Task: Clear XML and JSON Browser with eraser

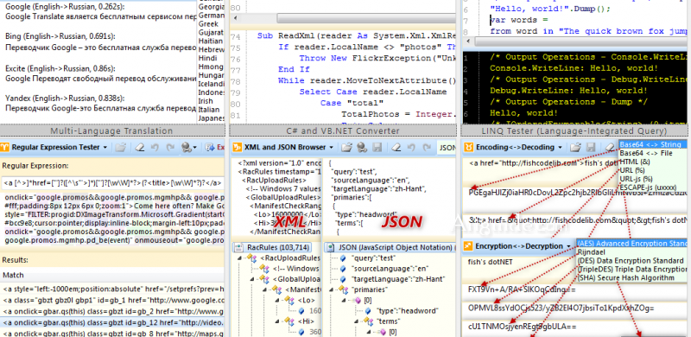Action: (x=396, y=147)
